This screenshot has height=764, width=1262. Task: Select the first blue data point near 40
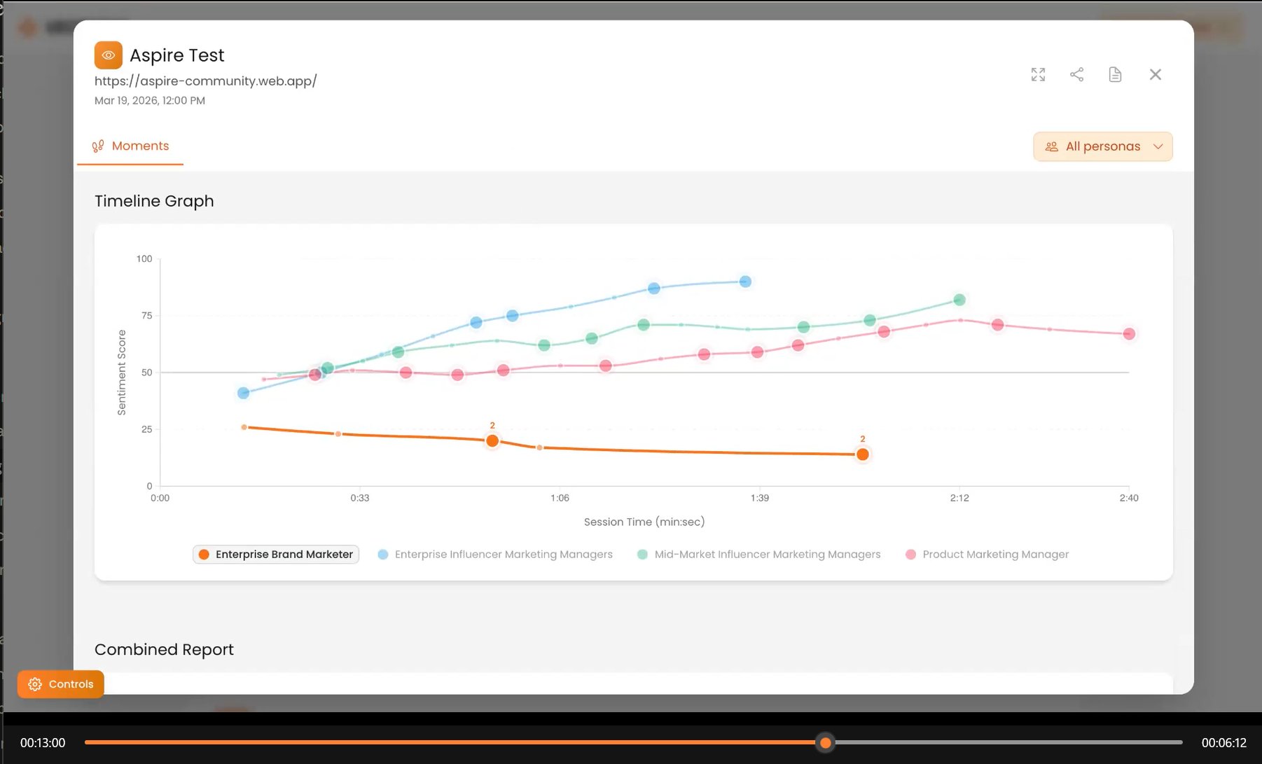243,393
